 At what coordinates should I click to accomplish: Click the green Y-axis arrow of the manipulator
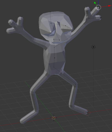click(95, 3)
